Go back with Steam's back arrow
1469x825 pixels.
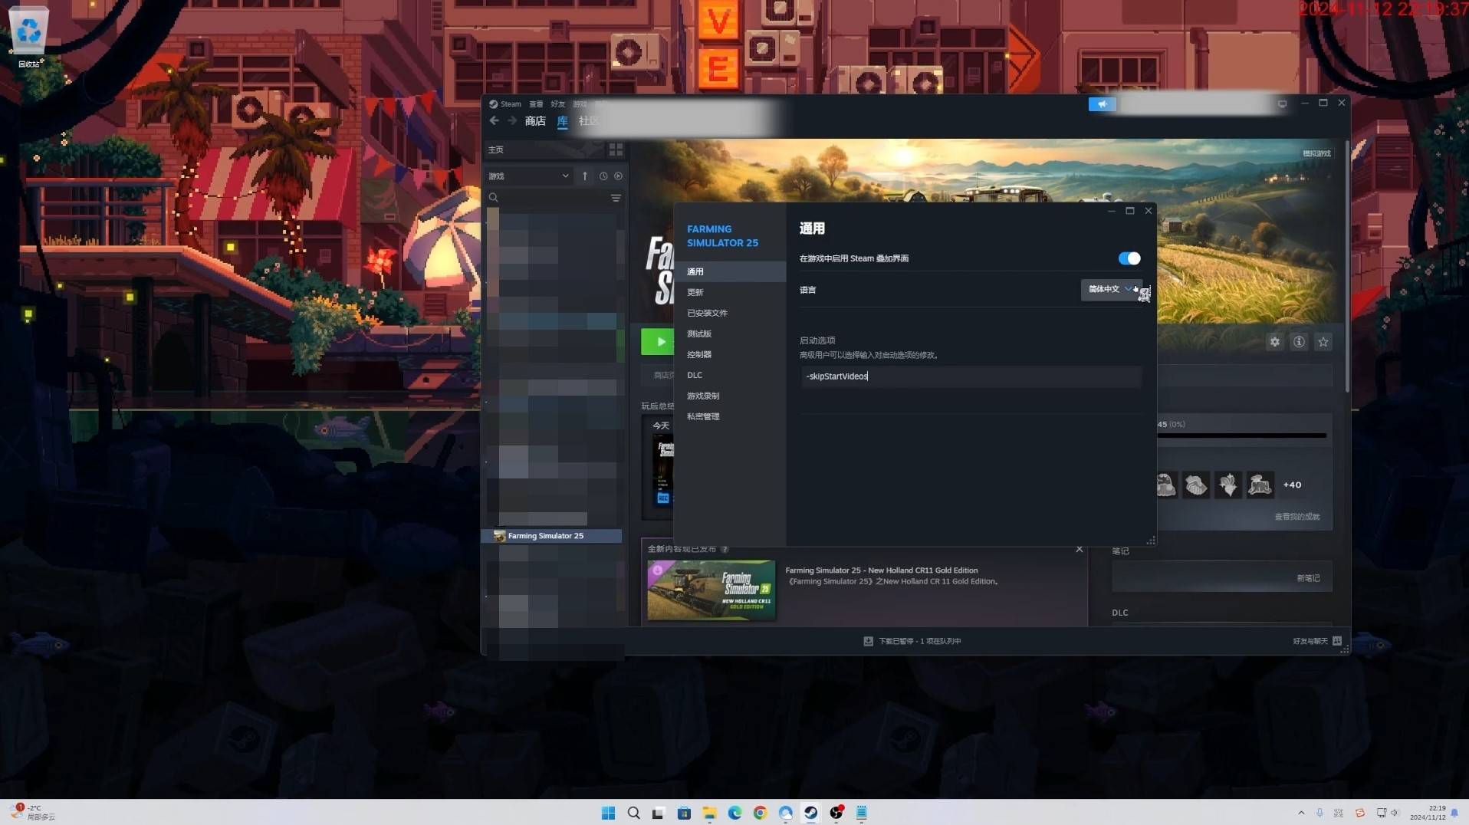pyautogui.click(x=494, y=121)
